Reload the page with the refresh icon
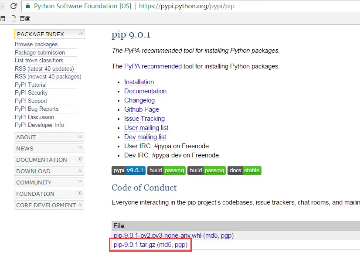 point(14,6)
